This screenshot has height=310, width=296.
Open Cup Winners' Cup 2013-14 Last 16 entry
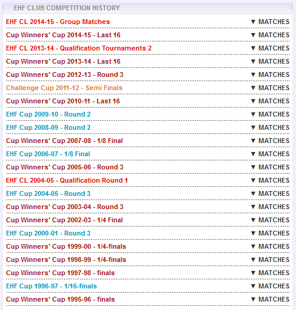click(x=63, y=61)
